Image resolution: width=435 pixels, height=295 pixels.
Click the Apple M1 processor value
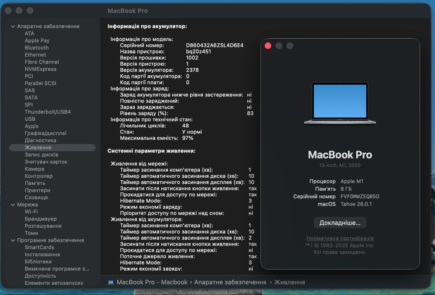tap(352, 182)
